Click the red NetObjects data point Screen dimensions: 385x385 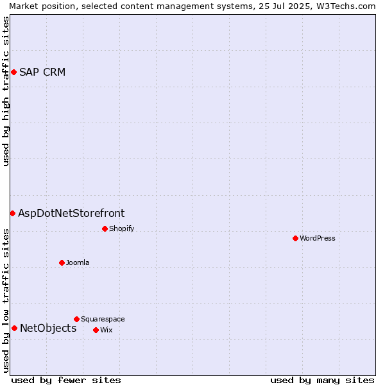click(x=15, y=329)
